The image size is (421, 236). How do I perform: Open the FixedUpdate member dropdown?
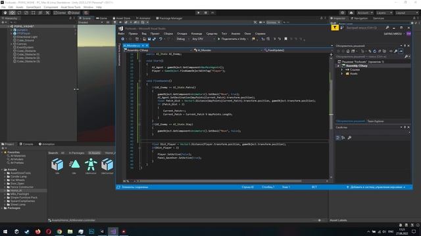point(297,50)
